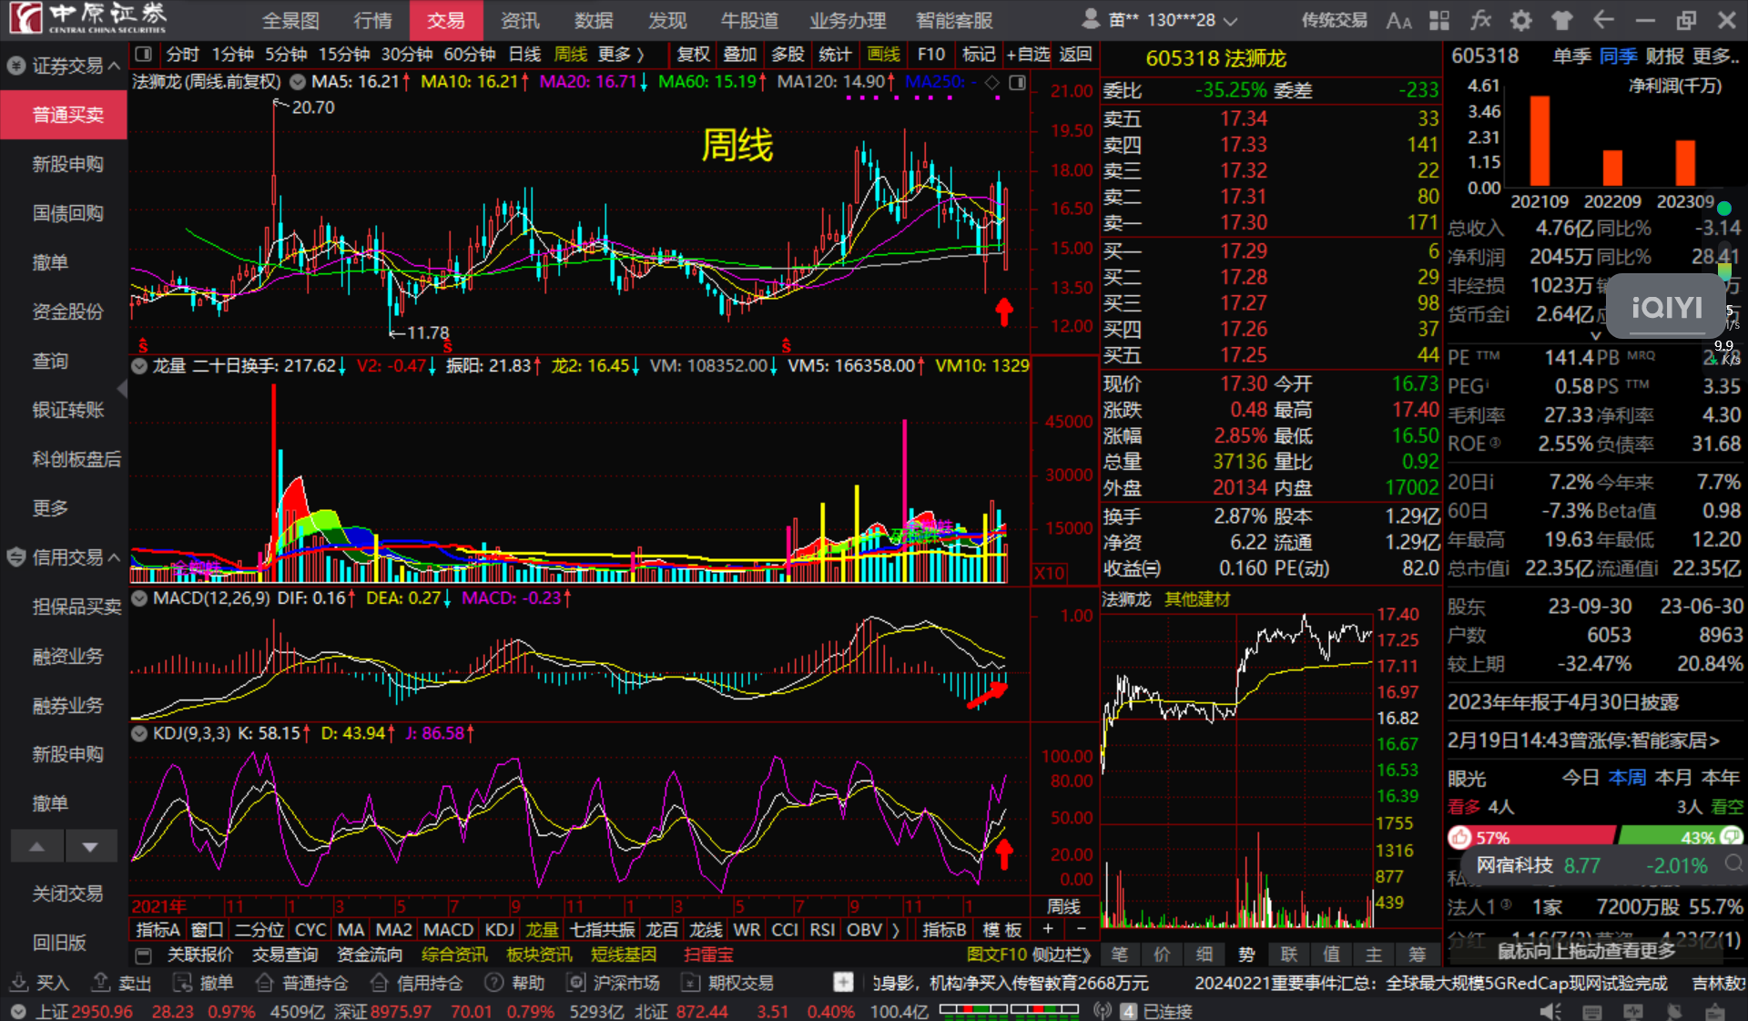Screen dimensions: 1748x1021
Task: Collapse the 信用交易 sidebar section
Action: [x=114, y=557]
